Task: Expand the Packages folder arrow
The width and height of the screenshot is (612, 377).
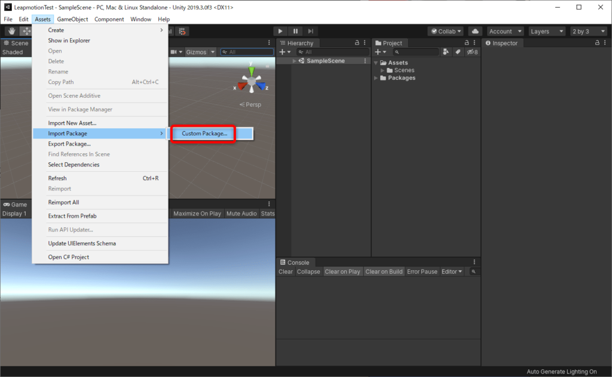Action: click(x=376, y=78)
